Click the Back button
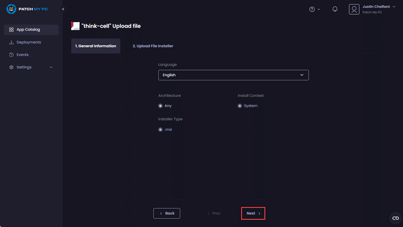This screenshot has width=403, height=227. tap(167, 213)
